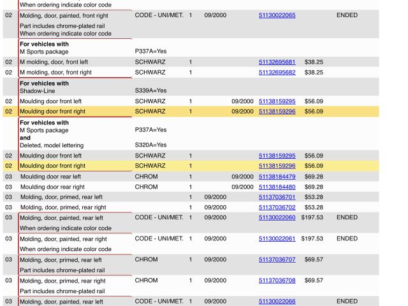Open part link 51132695681
The height and width of the screenshot is (306, 408).
[x=277, y=62]
